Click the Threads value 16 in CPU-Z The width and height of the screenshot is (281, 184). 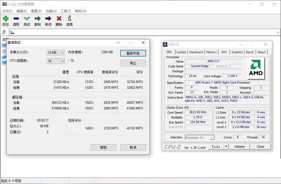[x=263, y=137]
